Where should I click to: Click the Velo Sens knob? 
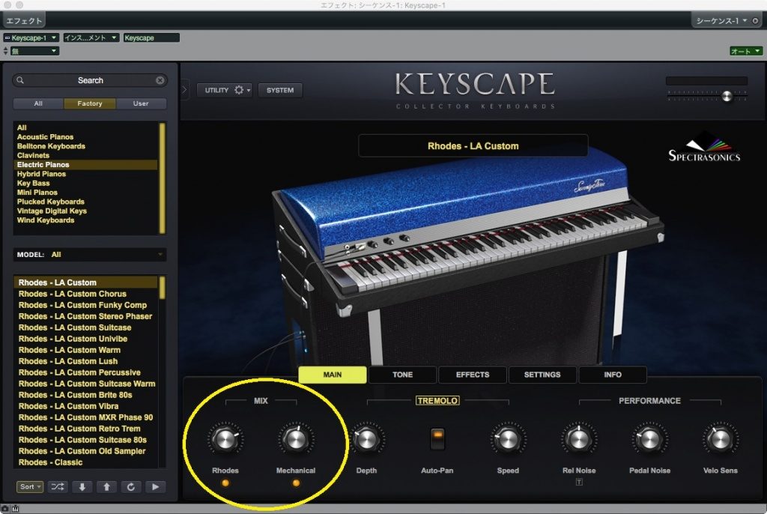coord(720,439)
